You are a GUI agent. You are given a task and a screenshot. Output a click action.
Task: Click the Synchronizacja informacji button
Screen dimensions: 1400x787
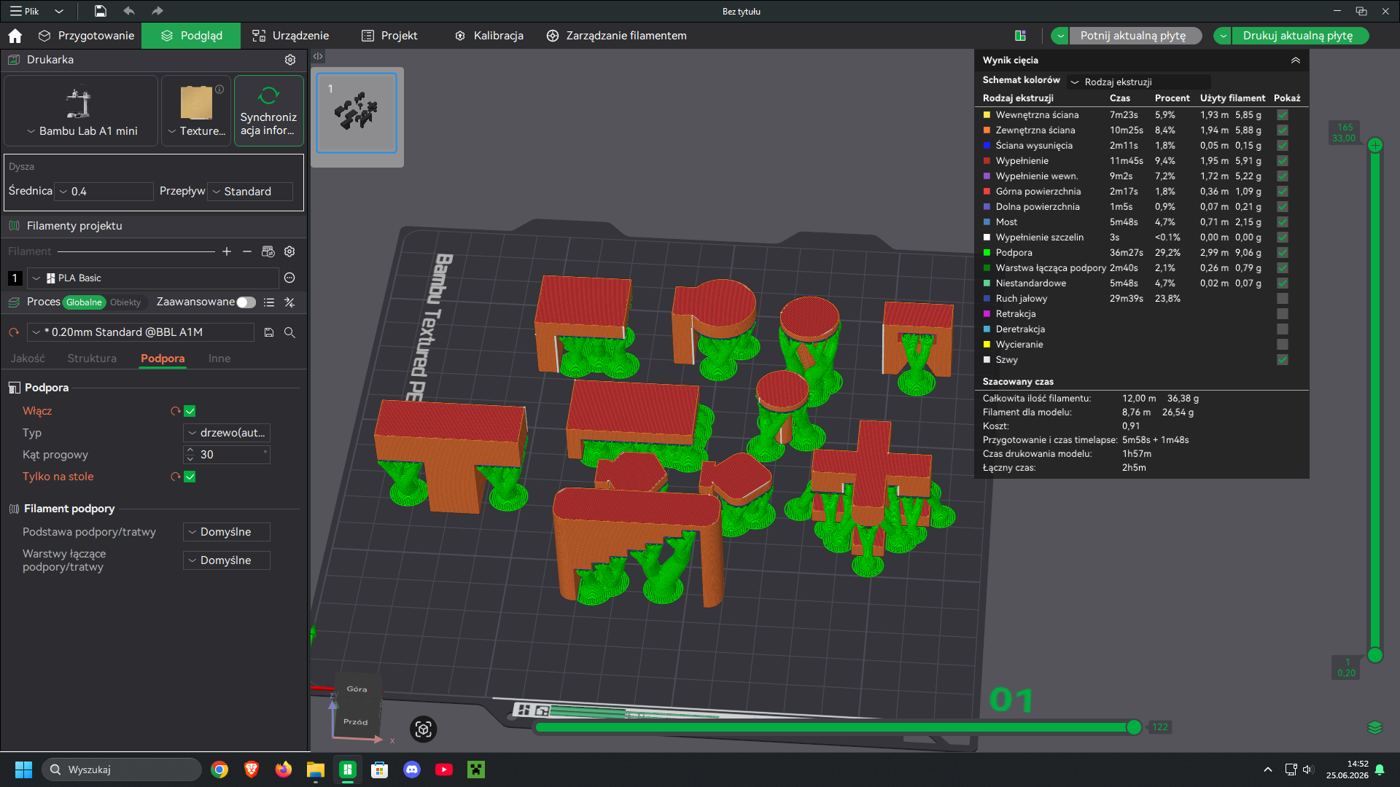[268, 111]
